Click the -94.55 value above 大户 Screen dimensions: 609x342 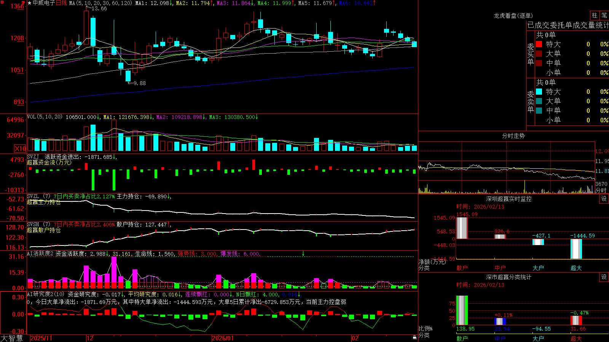pyautogui.click(x=541, y=329)
